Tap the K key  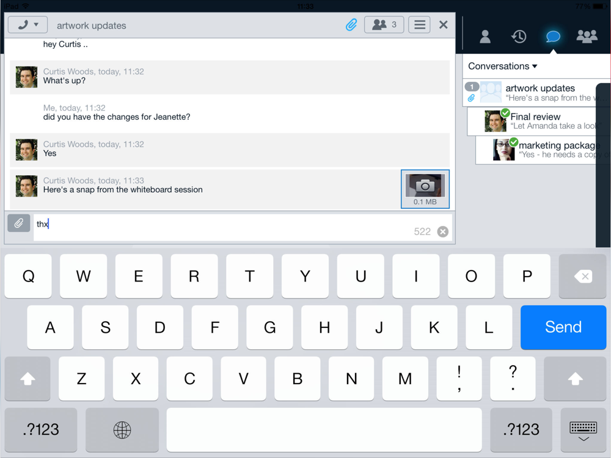(434, 327)
